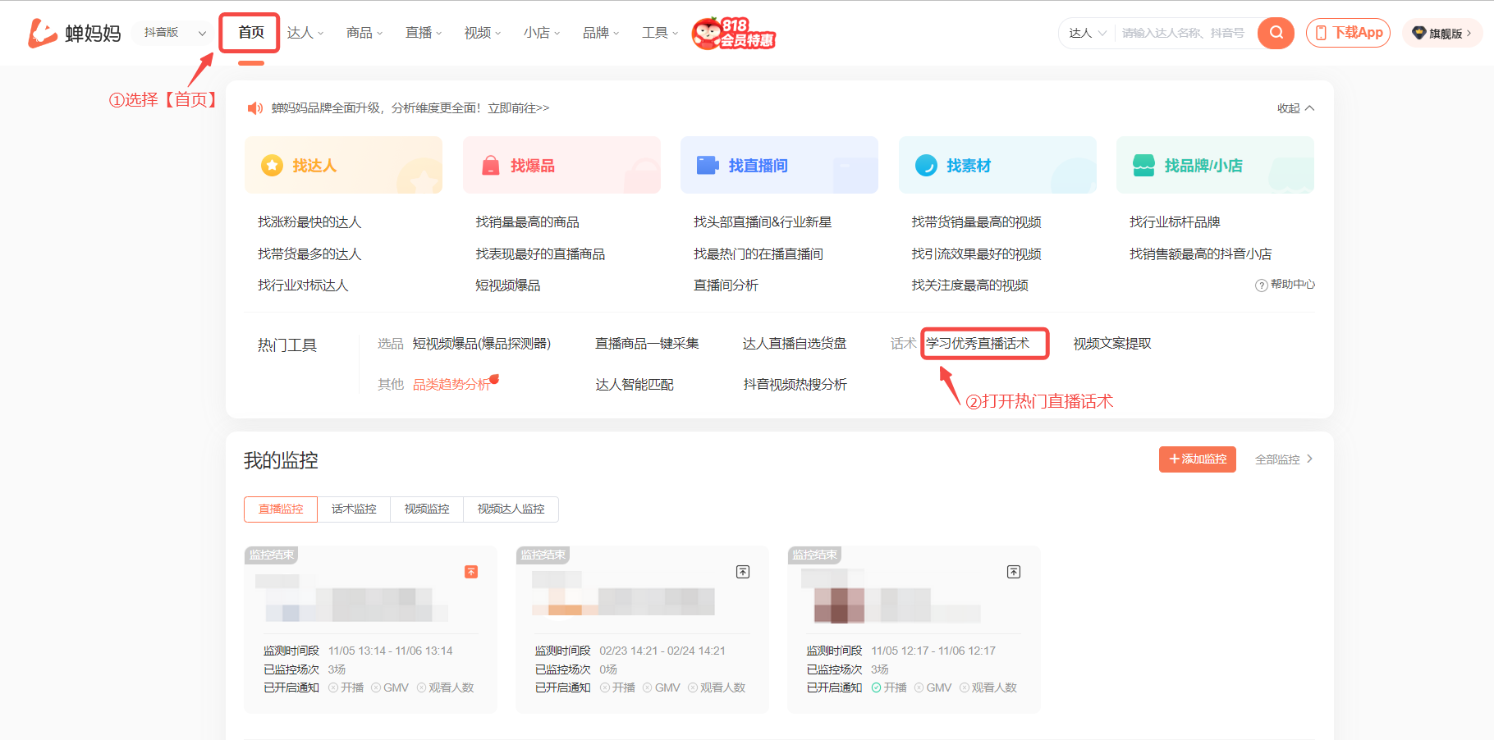Select the 首页 nav tab

(250, 33)
